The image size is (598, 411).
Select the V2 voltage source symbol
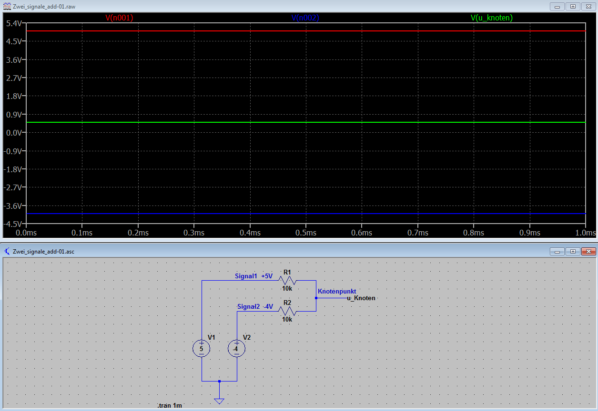click(x=237, y=349)
